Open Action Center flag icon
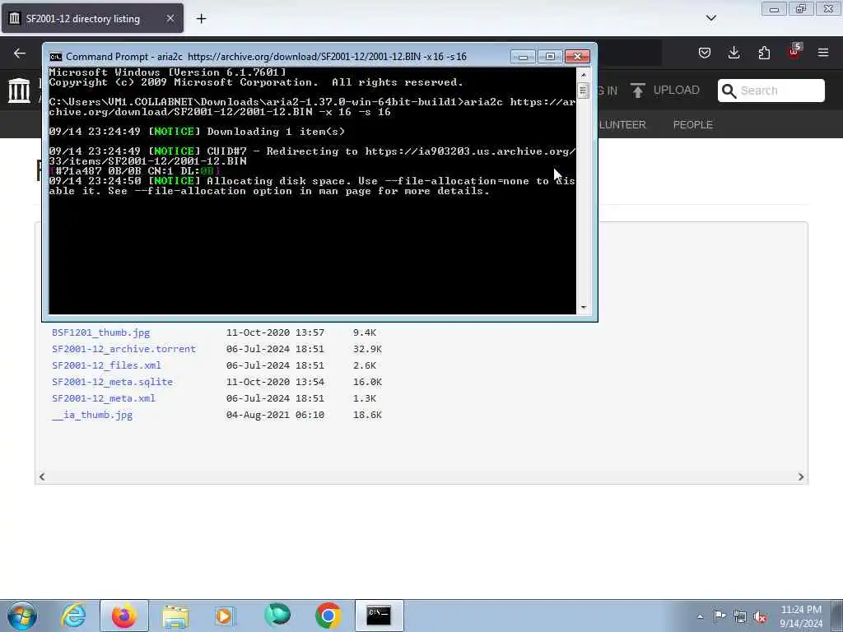843x632 pixels. [x=720, y=616]
